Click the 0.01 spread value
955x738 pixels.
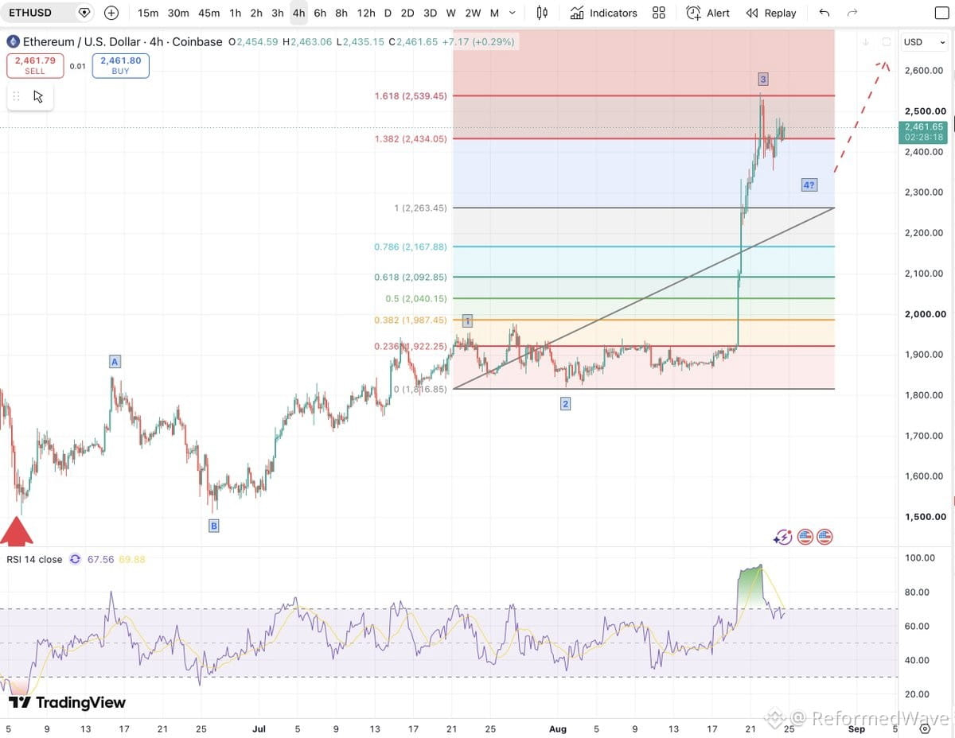[77, 66]
